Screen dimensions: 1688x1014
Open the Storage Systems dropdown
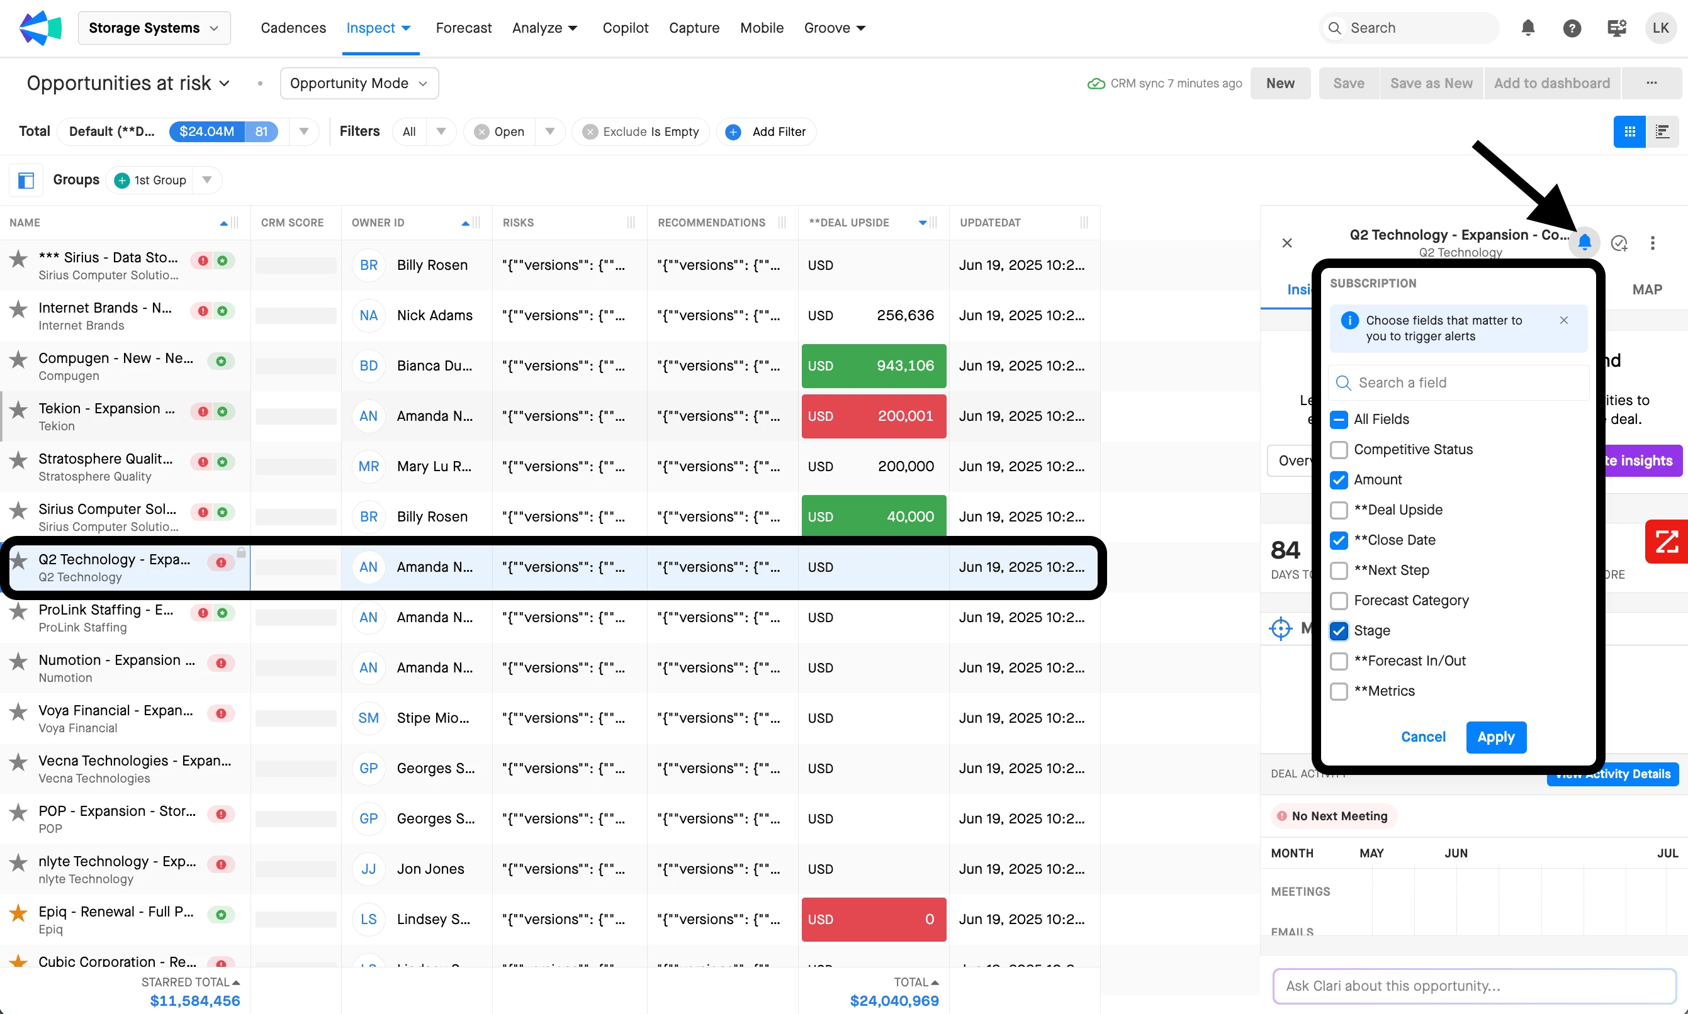[154, 28]
